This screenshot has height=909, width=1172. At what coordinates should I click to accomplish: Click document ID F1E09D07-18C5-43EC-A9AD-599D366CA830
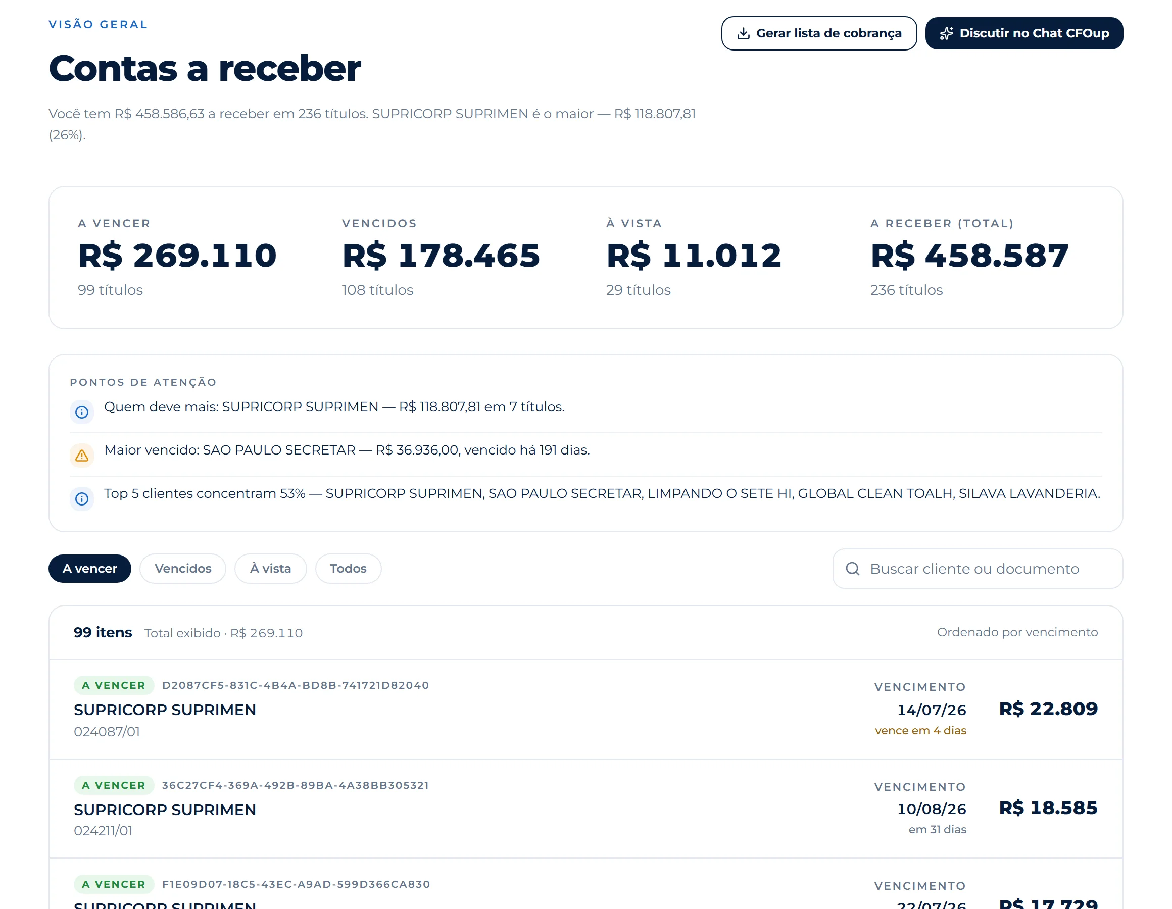[x=296, y=884]
